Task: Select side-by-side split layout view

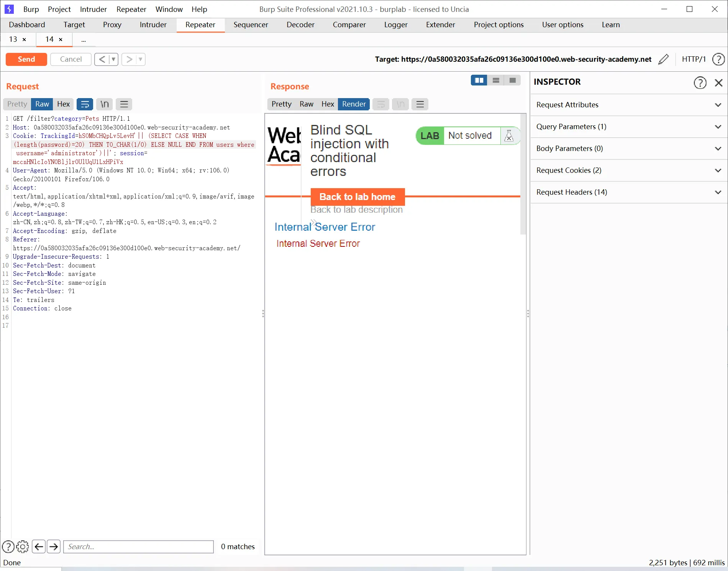Action: 479,80
